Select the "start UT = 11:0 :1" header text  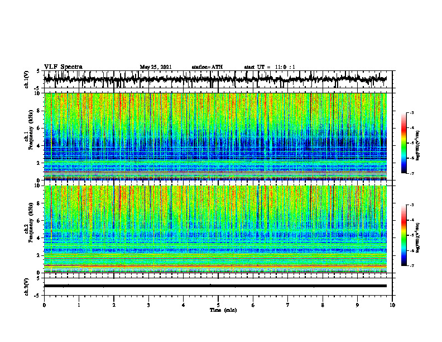click(270, 67)
